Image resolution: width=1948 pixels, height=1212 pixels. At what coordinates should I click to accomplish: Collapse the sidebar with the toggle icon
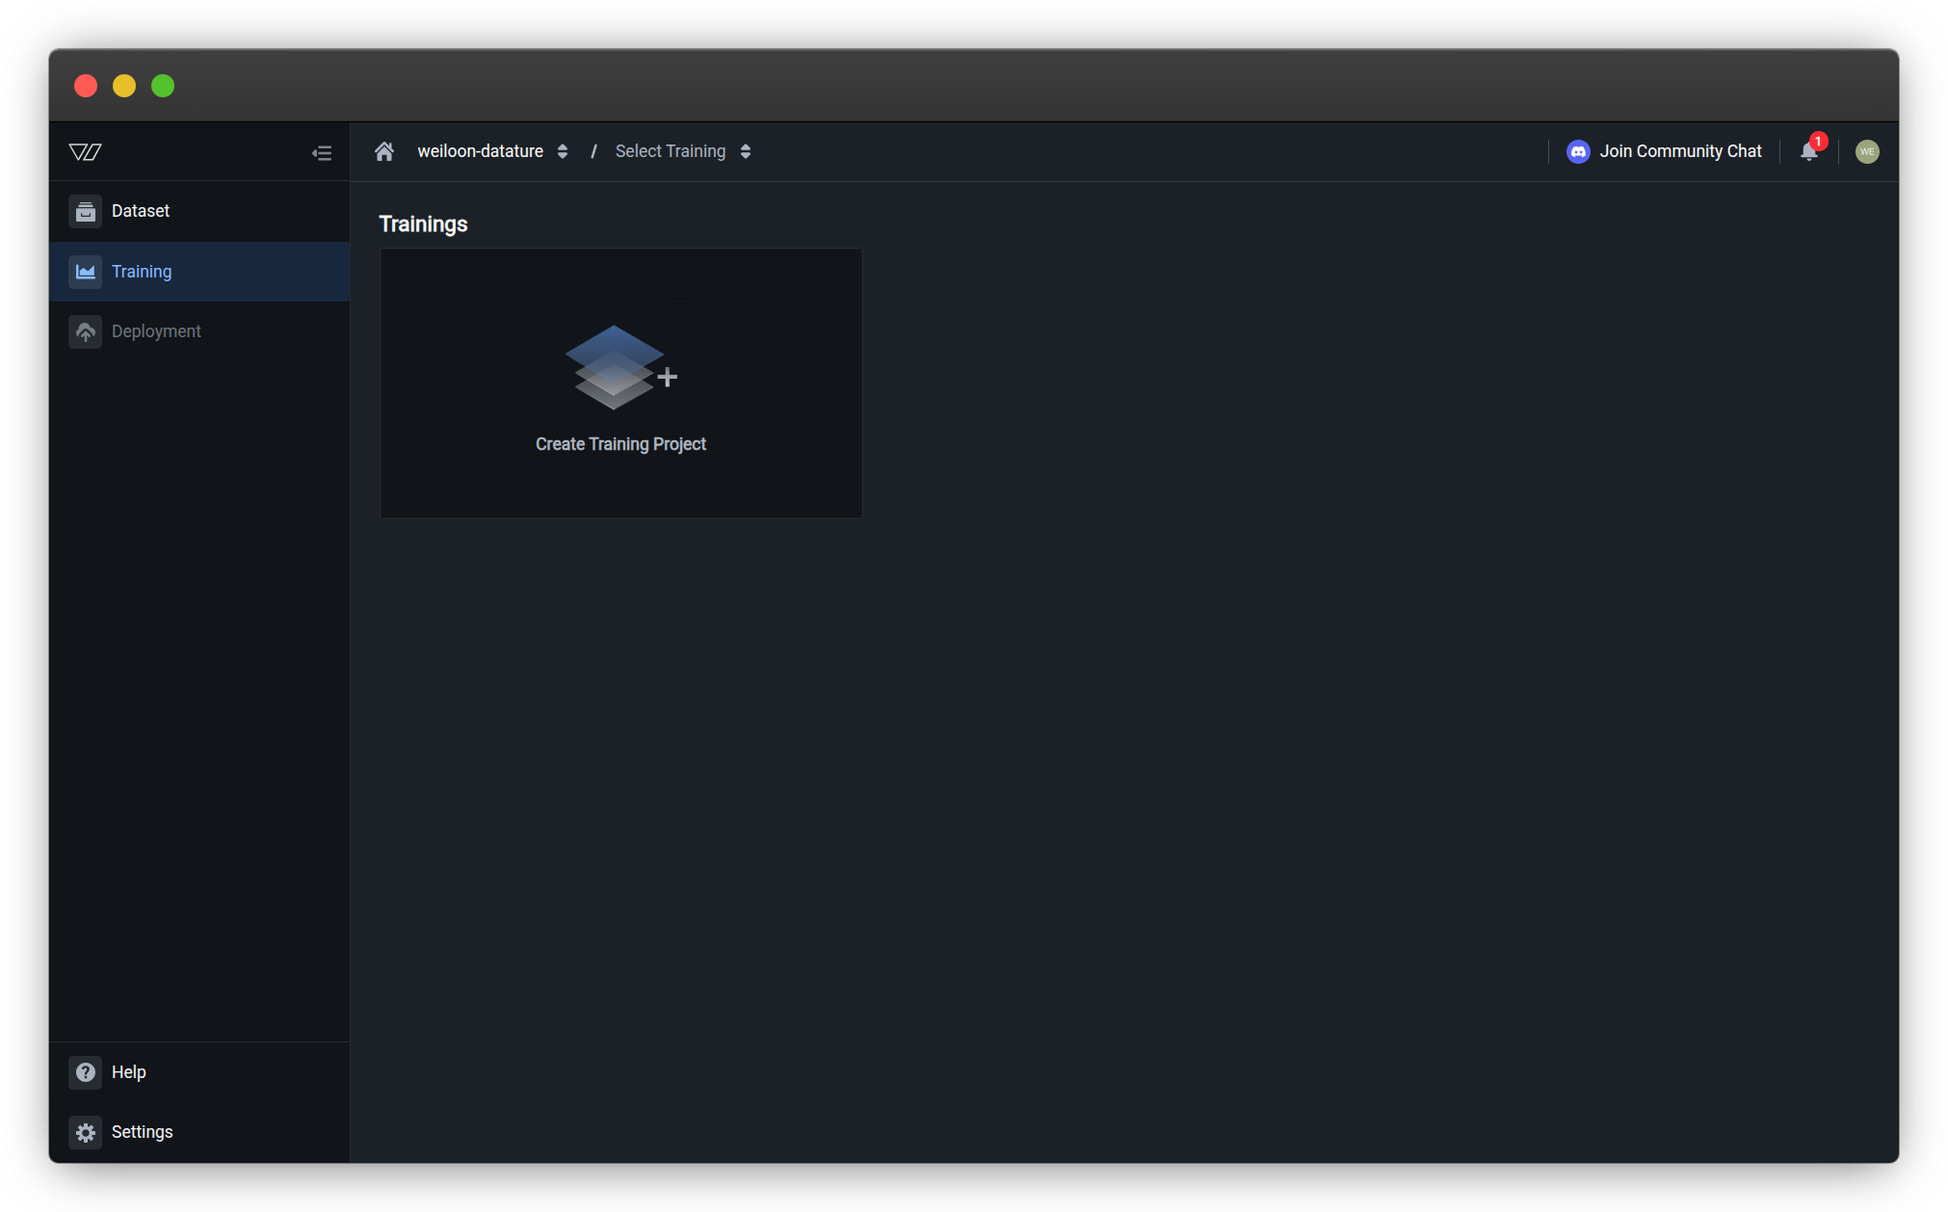322,152
